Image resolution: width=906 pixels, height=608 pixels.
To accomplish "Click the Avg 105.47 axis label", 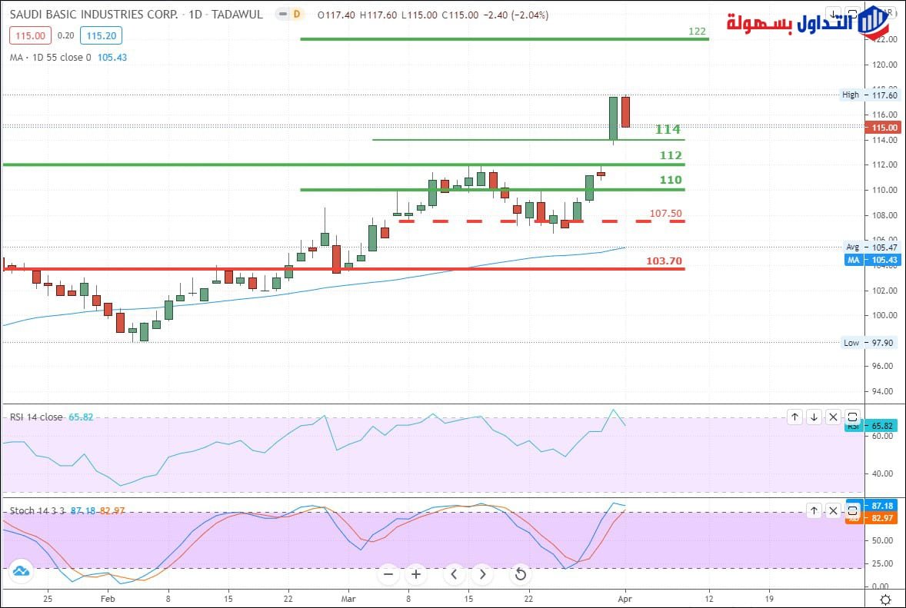I will [872, 248].
